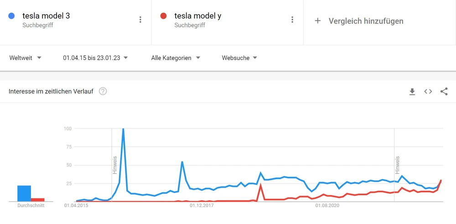Click the red tesla model y dot
456x224 pixels.
click(163, 16)
